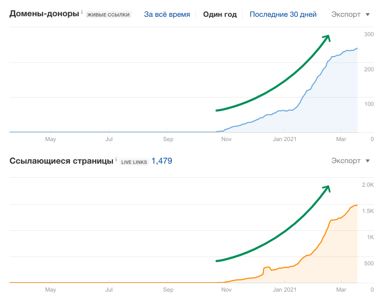Click the Ссылающиеся страницы heading
The image size is (385, 300).
coord(61,160)
